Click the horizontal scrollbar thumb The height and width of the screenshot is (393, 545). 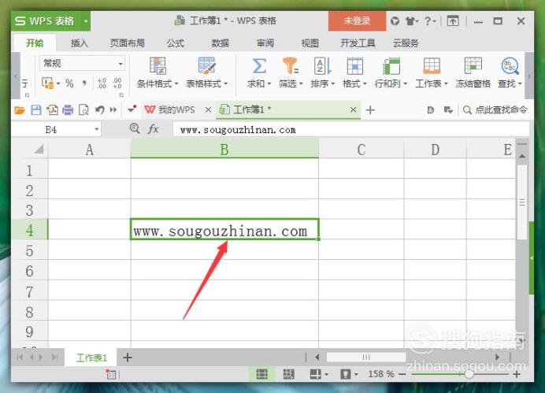click(366, 357)
